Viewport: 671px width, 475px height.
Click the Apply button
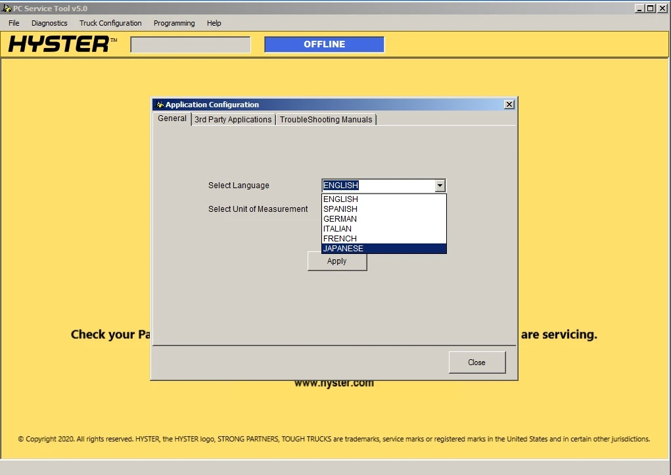(337, 262)
